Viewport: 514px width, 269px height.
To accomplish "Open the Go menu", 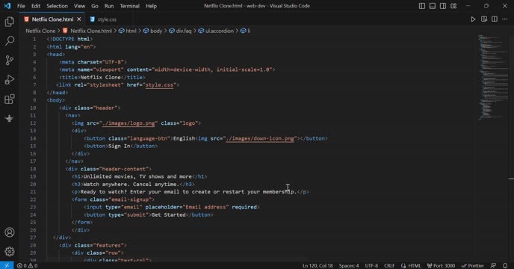I will pyautogui.click(x=95, y=6).
